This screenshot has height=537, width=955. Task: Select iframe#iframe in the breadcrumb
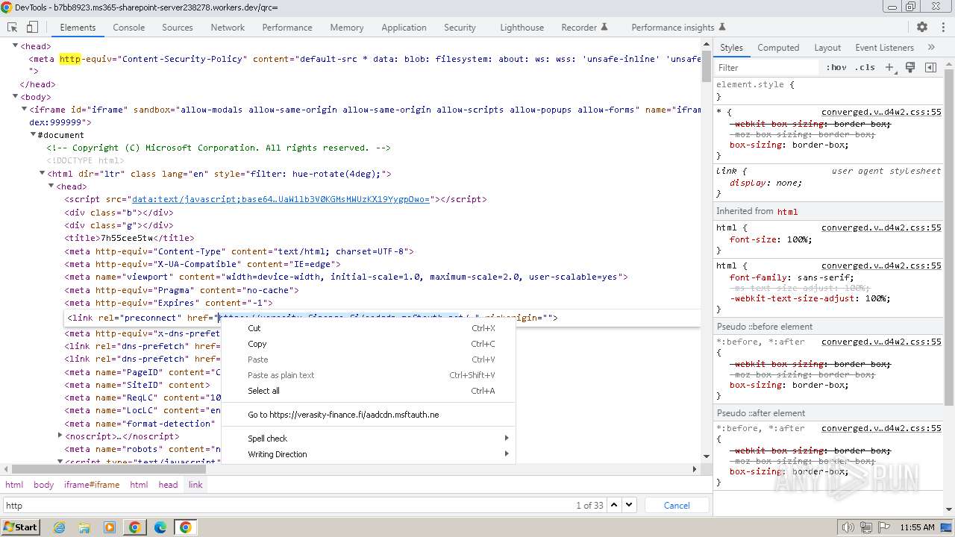pos(92,485)
